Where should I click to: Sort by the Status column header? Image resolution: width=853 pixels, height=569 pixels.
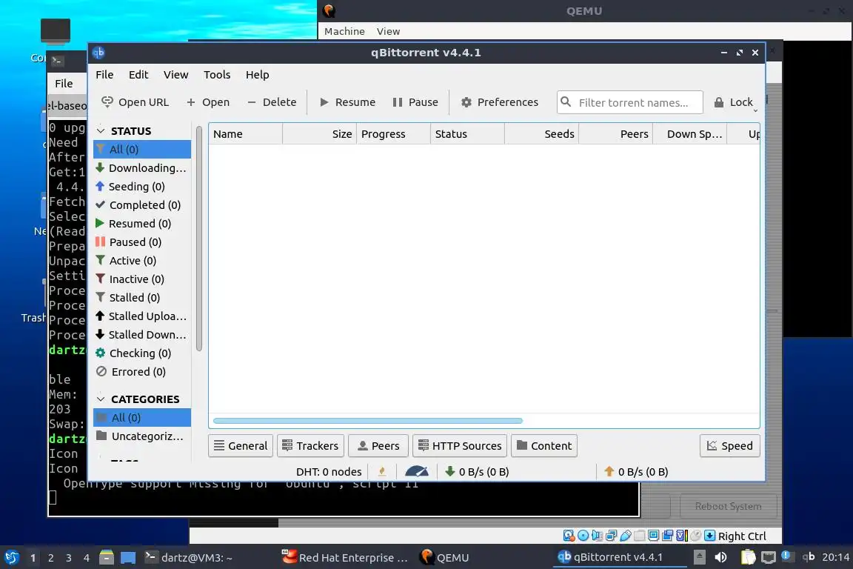pyautogui.click(x=467, y=134)
